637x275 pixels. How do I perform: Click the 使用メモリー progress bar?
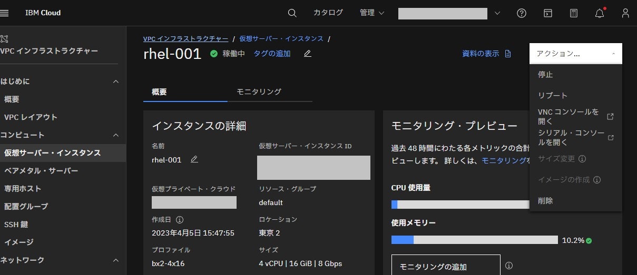[x=475, y=240]
